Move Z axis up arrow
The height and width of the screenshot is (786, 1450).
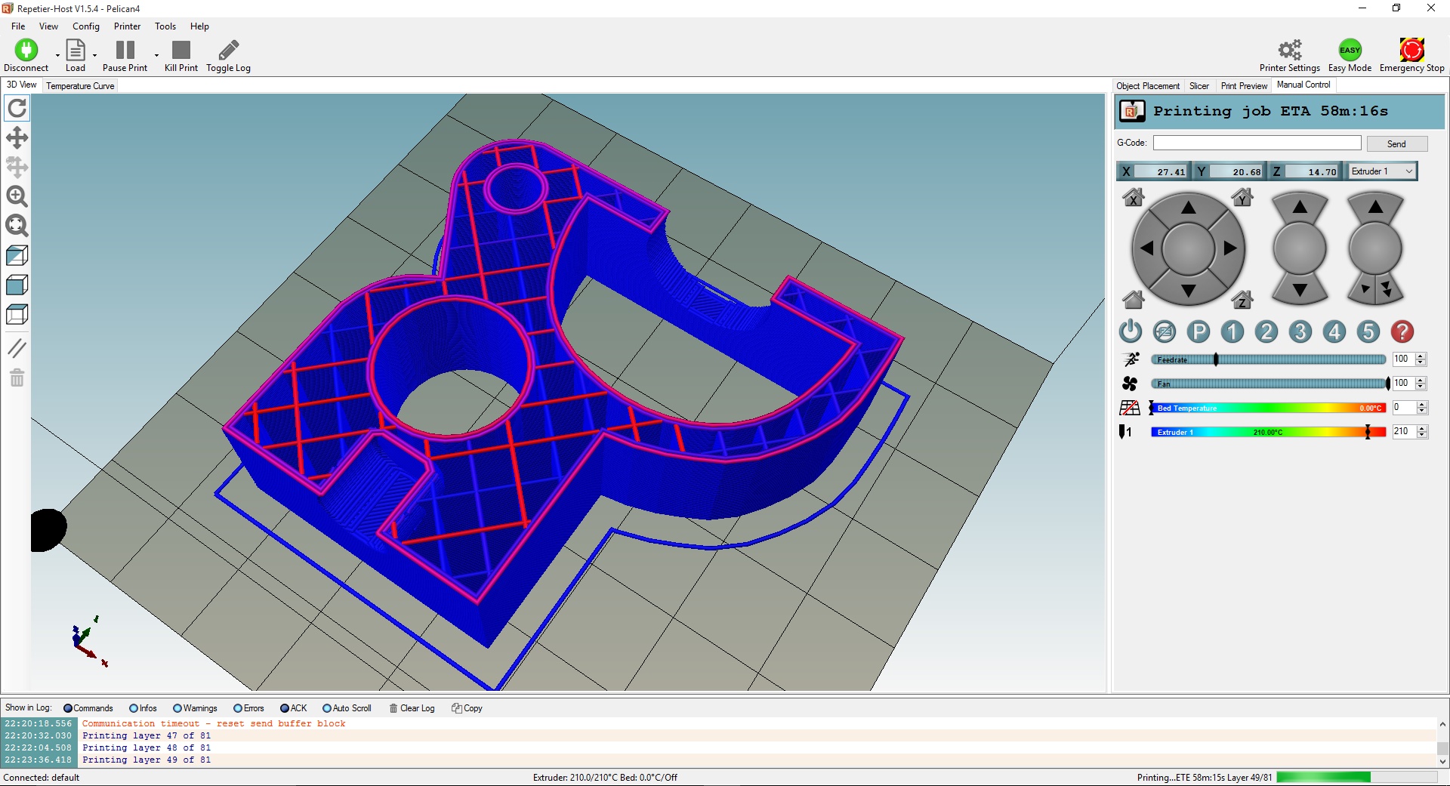pos(1300,207)
